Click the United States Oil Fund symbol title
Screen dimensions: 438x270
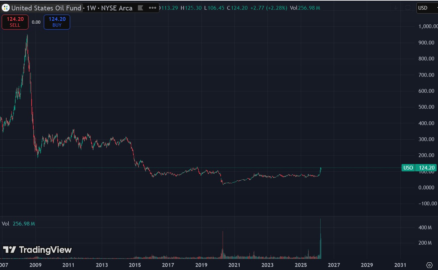[x=46, y=8]
